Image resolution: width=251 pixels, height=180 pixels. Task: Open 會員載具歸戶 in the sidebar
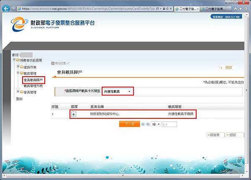coord(33,80)
